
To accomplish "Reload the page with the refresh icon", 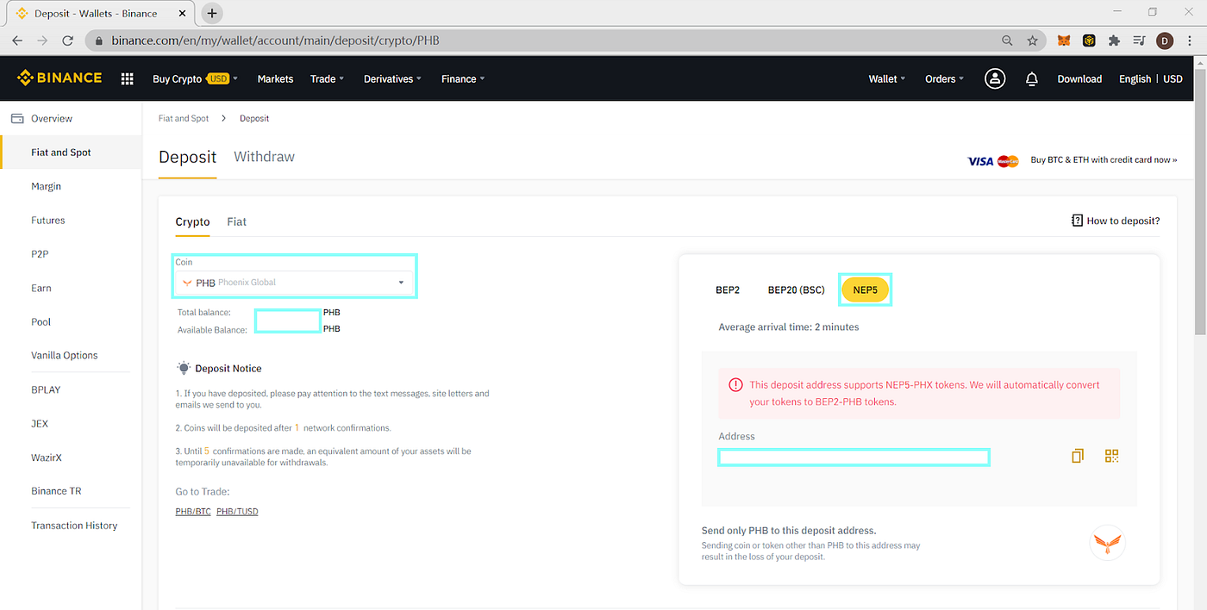I will pos(68,40).
